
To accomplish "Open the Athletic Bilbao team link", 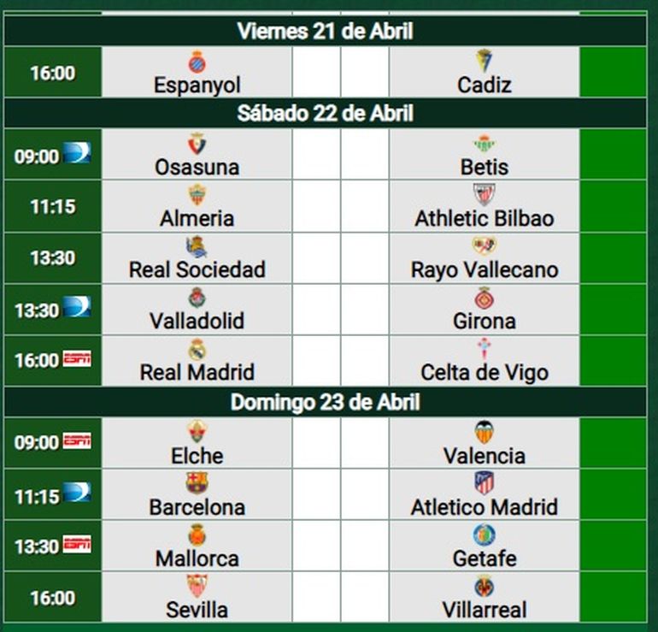I will click(x=485, y=218).
